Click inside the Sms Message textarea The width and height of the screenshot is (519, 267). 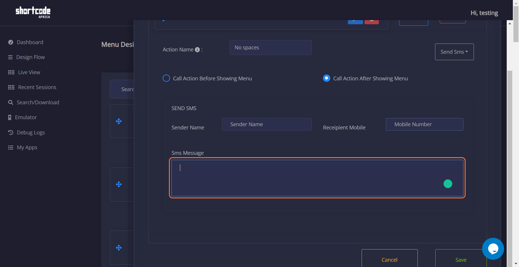click(317, 178)
